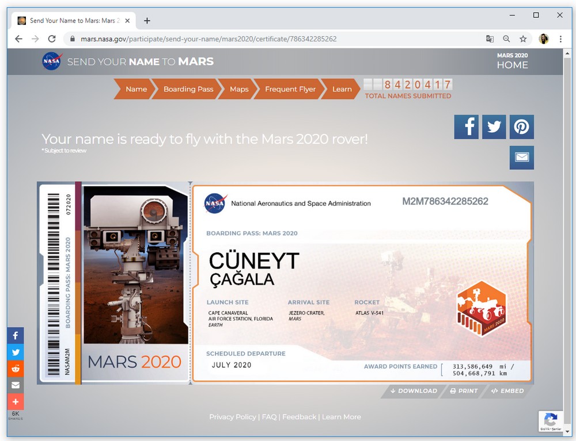Screen dimensions: 576x441
Task: Click the NASA logo in header
Action: coord(52,62)
